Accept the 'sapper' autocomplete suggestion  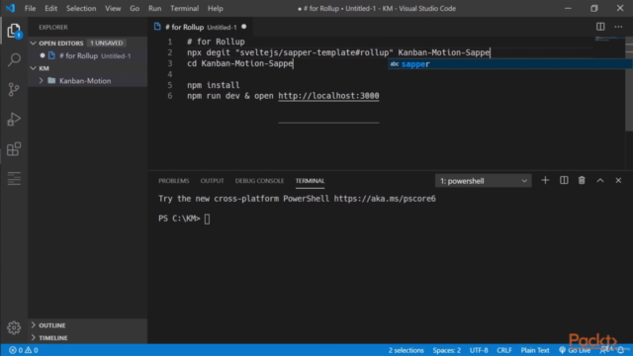(510, 63)
